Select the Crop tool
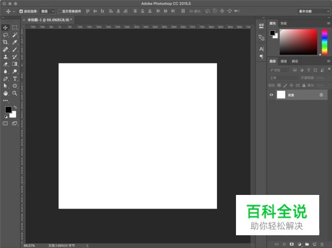332x248 pixels. 6,42
